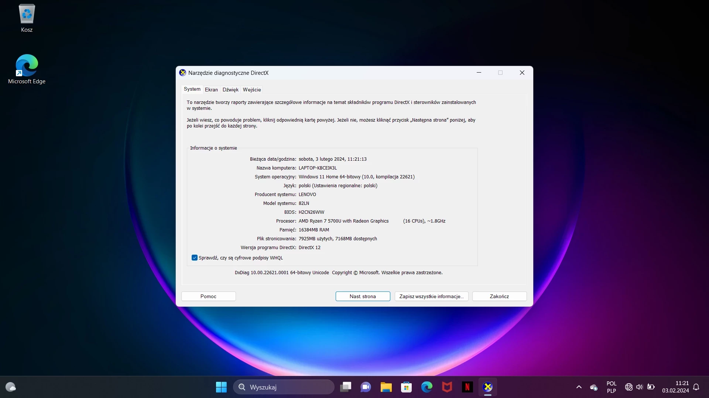Open the Windows Start menu

[x=221, y=387]
